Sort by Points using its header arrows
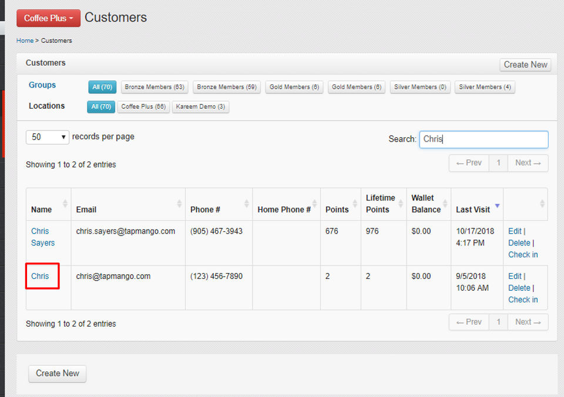Image resolution: width=564 pixels, height=397 pixels. point(355,204)
